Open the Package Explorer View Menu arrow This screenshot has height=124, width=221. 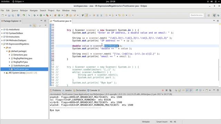(46, 25)
